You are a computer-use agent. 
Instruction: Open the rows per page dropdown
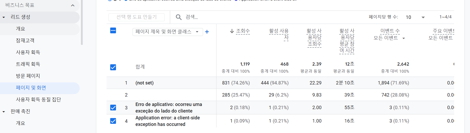(x=416, y=17)
